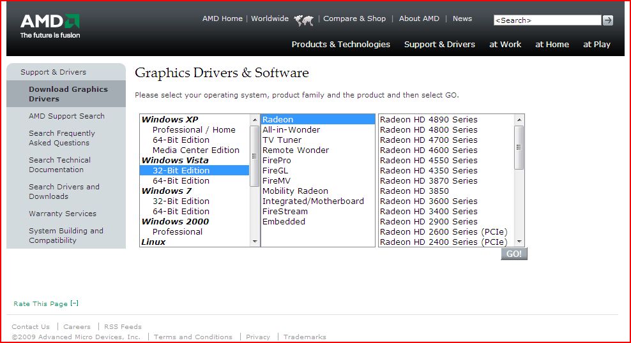Image resolution: width=631 pixels, height=343 pixels.
Task: Click inside the Search field
Action: pos(547,20)
